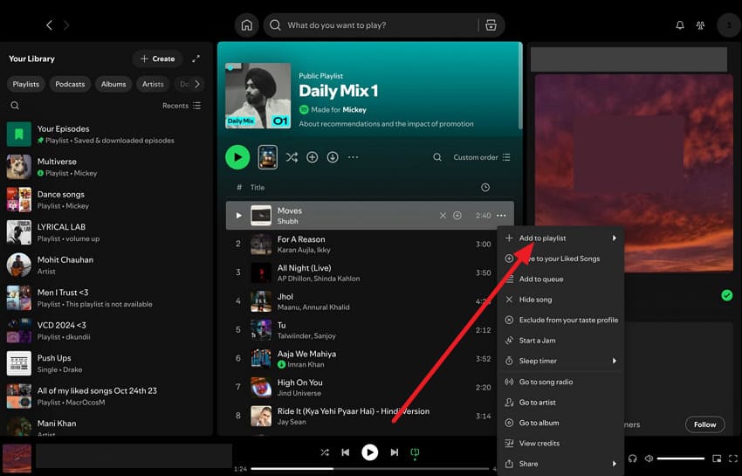
Task: Open the now playing album thumbnail
Action: click(17, 459)
